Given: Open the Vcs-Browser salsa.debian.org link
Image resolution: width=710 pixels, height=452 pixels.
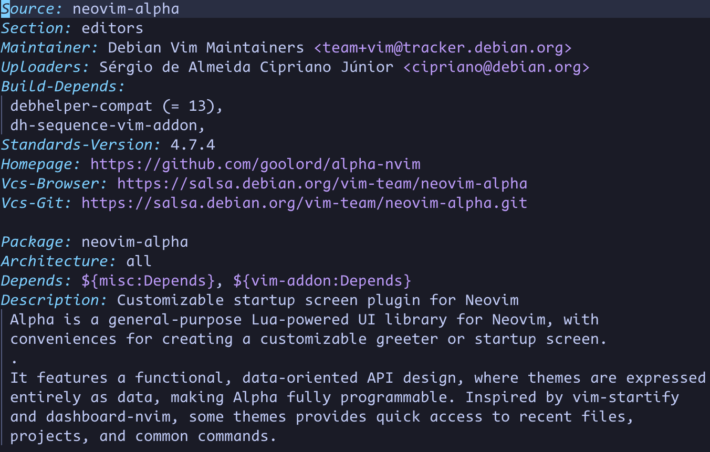Looking at the screenshot, I should point(322,184).
